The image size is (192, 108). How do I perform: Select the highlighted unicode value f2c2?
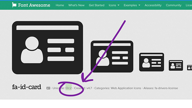69,88
